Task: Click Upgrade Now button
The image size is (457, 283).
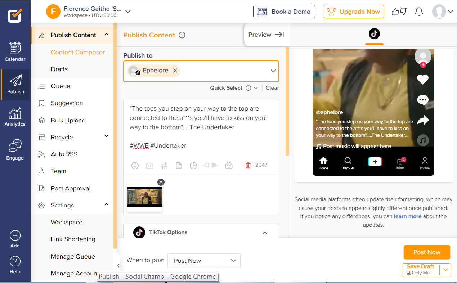Action: 354,12
